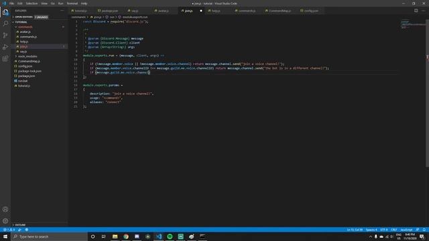Open run.bat in the explorer tree

(x=23, y=81)
